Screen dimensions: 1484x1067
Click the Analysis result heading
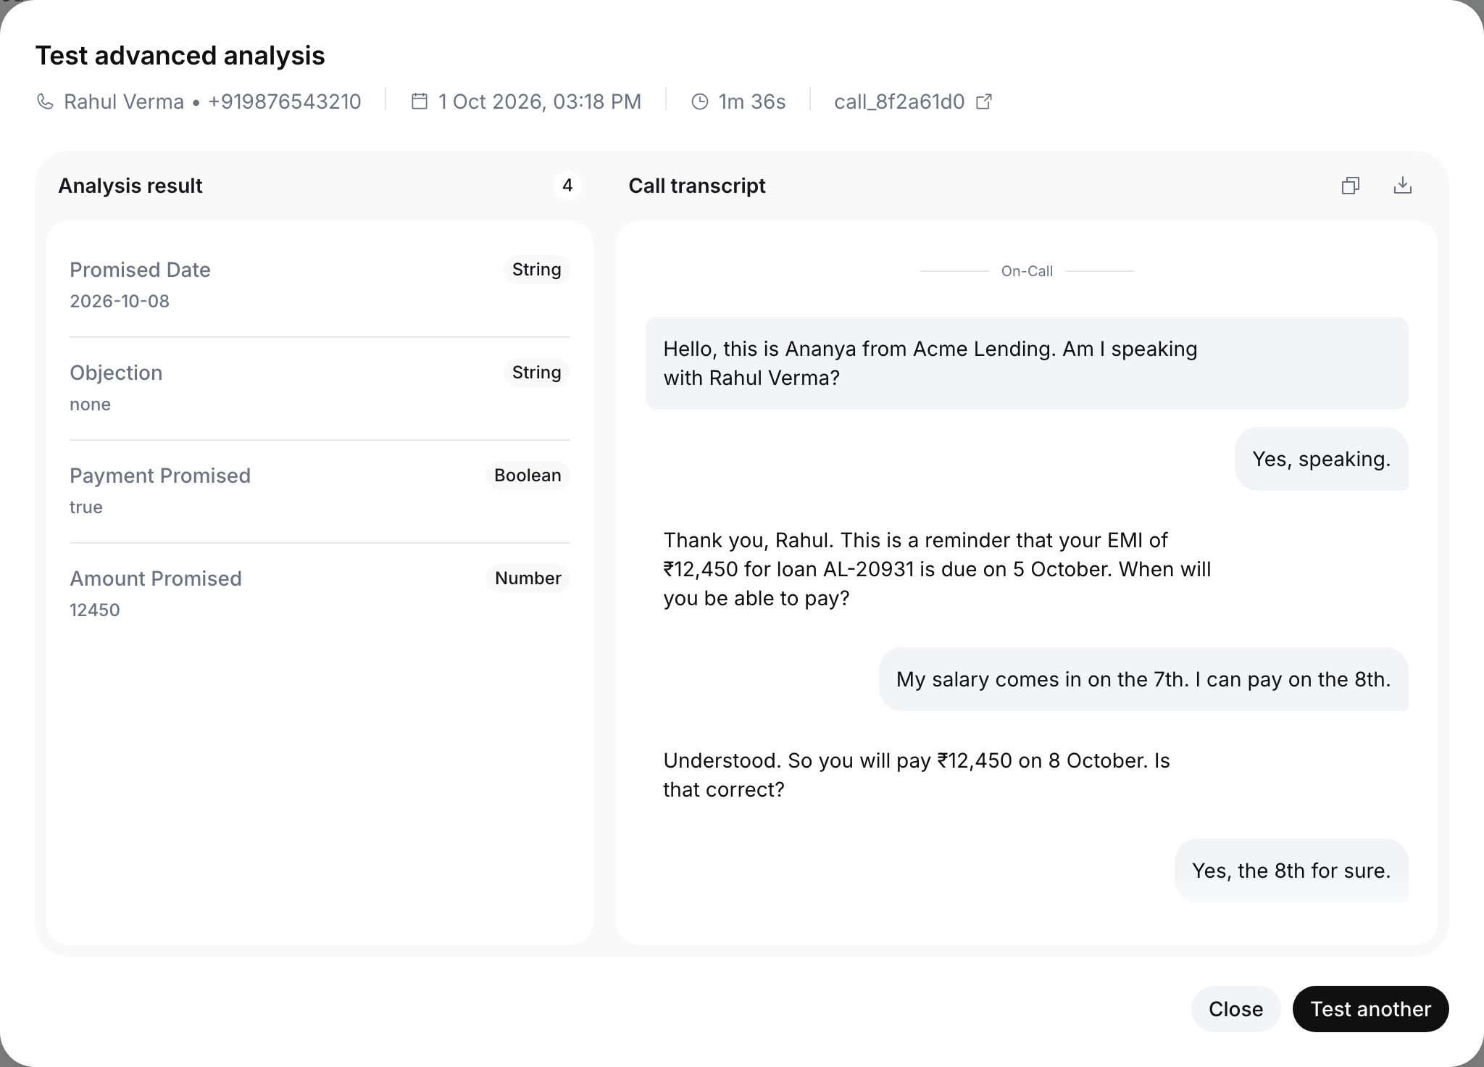pos(130,186)
